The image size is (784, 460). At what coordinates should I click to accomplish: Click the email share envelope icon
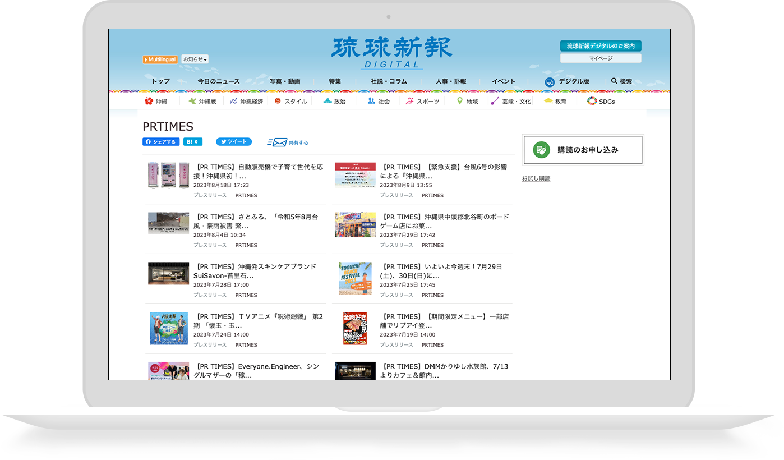pyautogui.click(x=277, y=142)
